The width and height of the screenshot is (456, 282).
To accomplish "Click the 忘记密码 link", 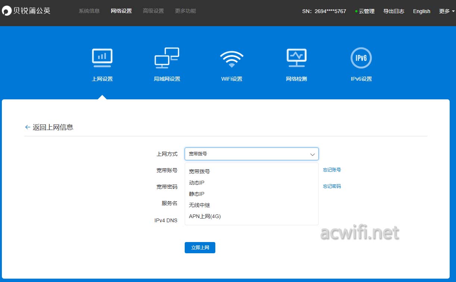I will [332, 186].
